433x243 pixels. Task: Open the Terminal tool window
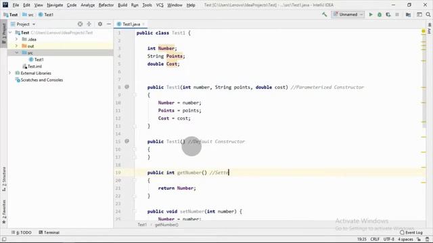click(49, 232)
